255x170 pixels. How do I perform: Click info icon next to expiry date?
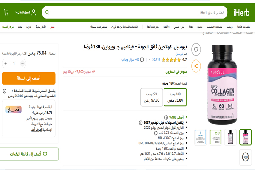141,122
